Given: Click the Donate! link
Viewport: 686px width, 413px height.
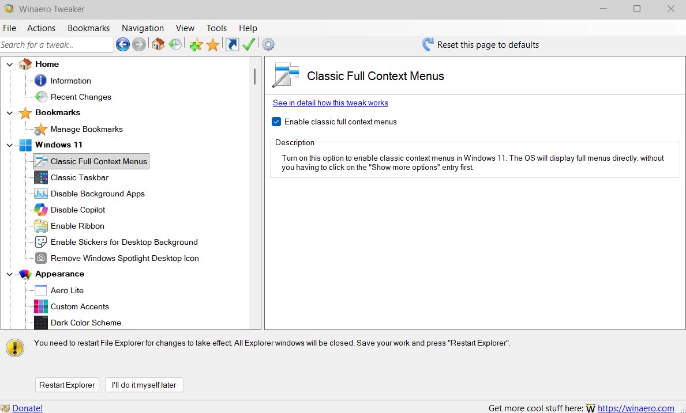Looking at the screenshot, I should tap(27, 408).
